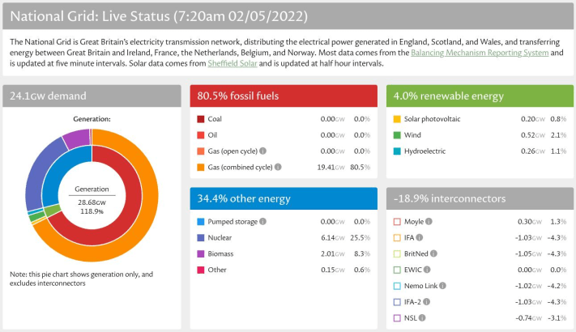Select the 80.5% fossil fuels header

[x=284, y=96]
